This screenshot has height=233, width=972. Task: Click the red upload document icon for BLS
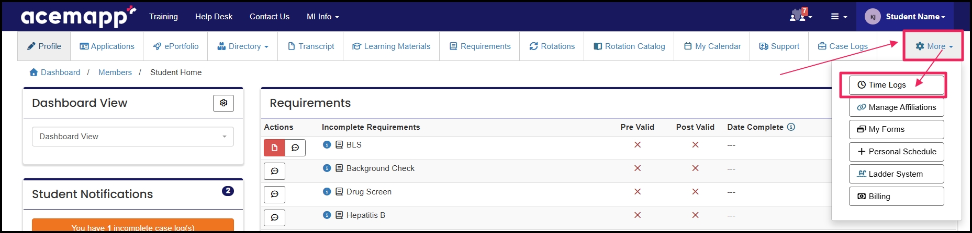tap(274, 148)
